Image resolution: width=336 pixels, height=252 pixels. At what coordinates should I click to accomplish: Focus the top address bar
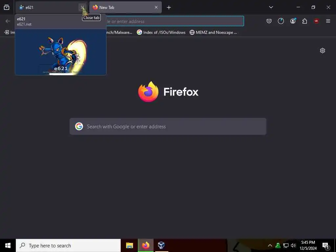[x=175, y=21]
